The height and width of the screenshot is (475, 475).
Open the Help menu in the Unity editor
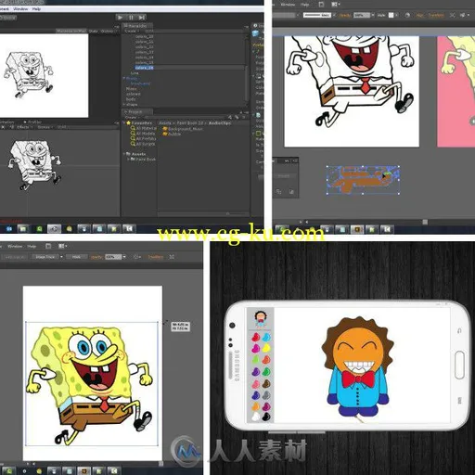[x=36, y=9]
